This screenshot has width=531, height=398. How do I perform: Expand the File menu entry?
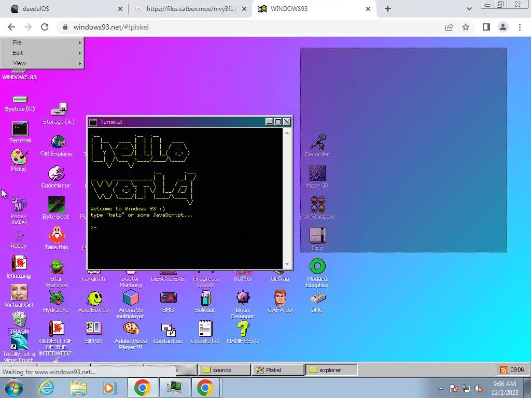pos(43,42)
